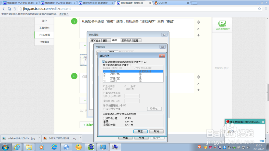This screenshot has width=269, height=151.
Task: Select the 无分页文件 radio button
Action: click(x=104, y=109)
